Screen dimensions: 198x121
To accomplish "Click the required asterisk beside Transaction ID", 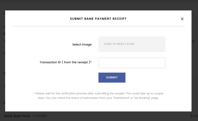I will point(91,62).
